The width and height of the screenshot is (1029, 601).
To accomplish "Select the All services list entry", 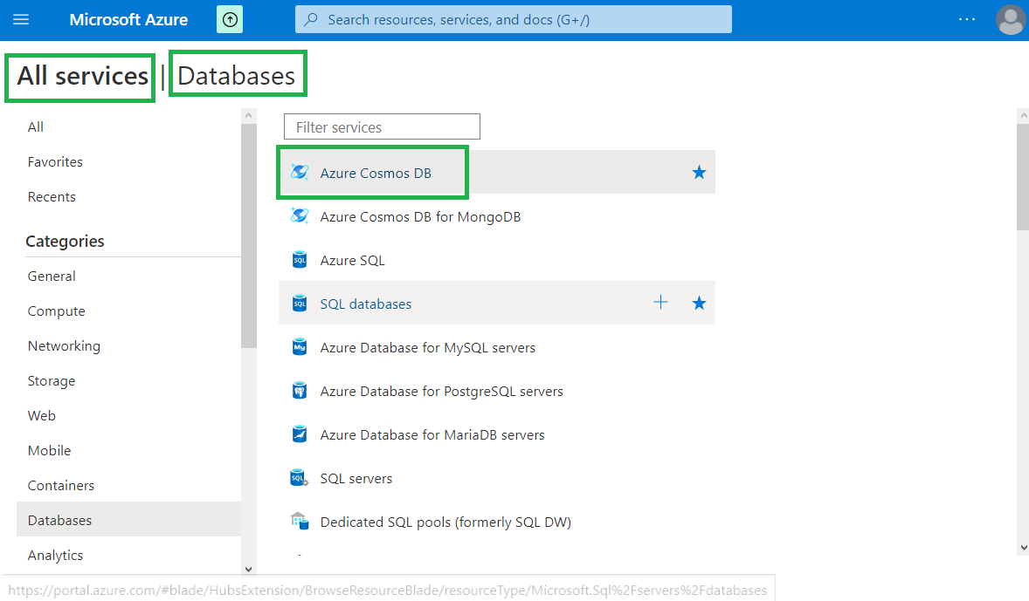I will 36,127.
